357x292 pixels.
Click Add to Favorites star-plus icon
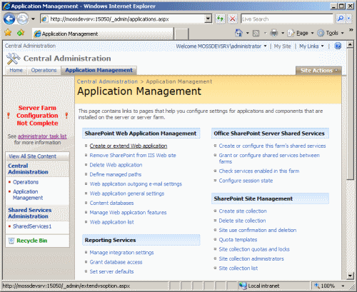tap(21, 33)
